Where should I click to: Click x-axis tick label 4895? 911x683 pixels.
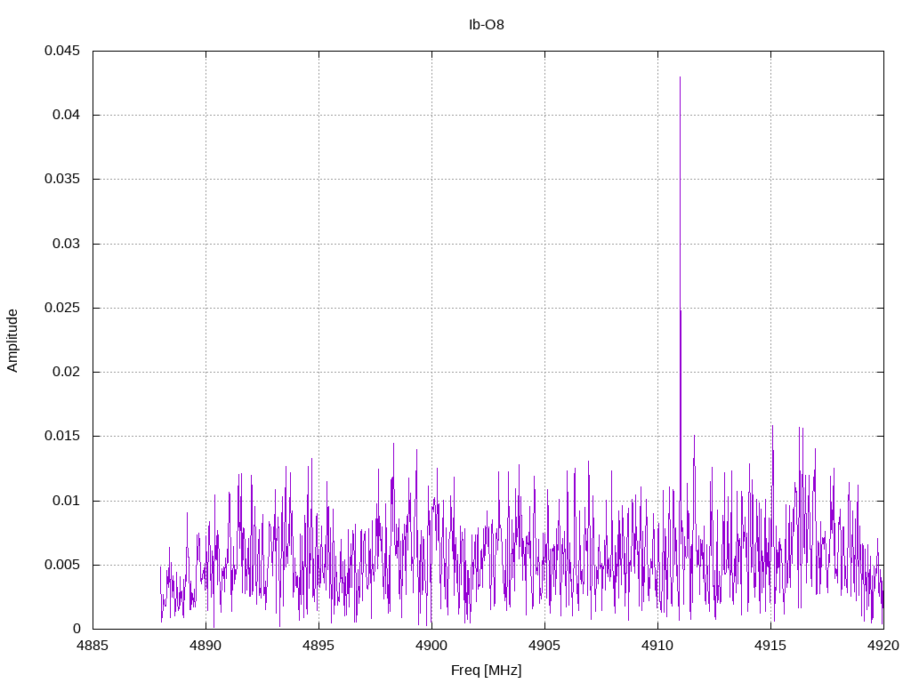tap(318, 646)
